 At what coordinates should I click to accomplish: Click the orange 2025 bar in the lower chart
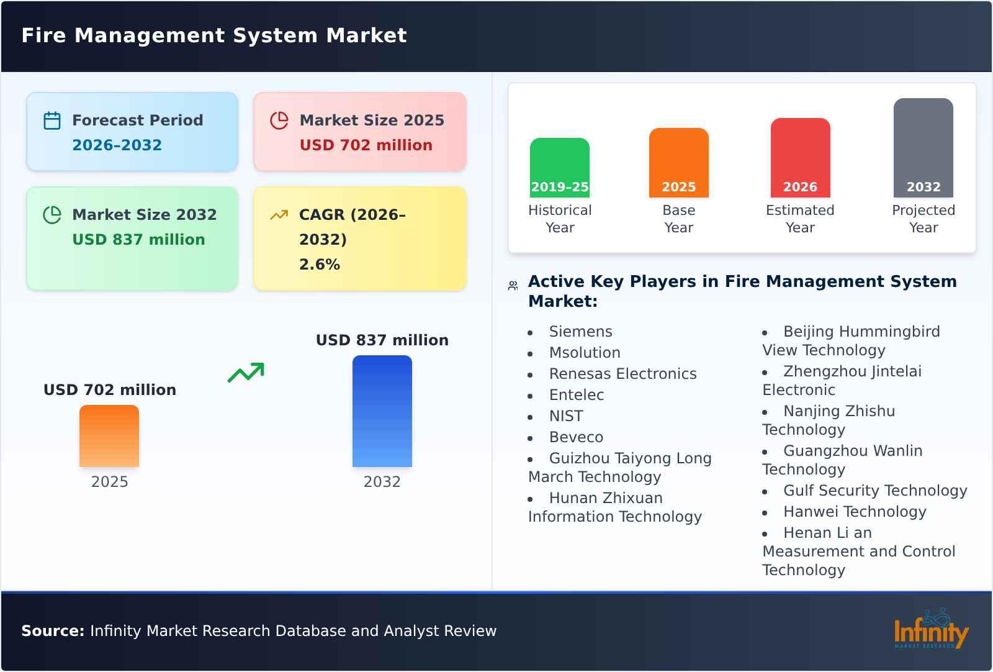(109, 436)
